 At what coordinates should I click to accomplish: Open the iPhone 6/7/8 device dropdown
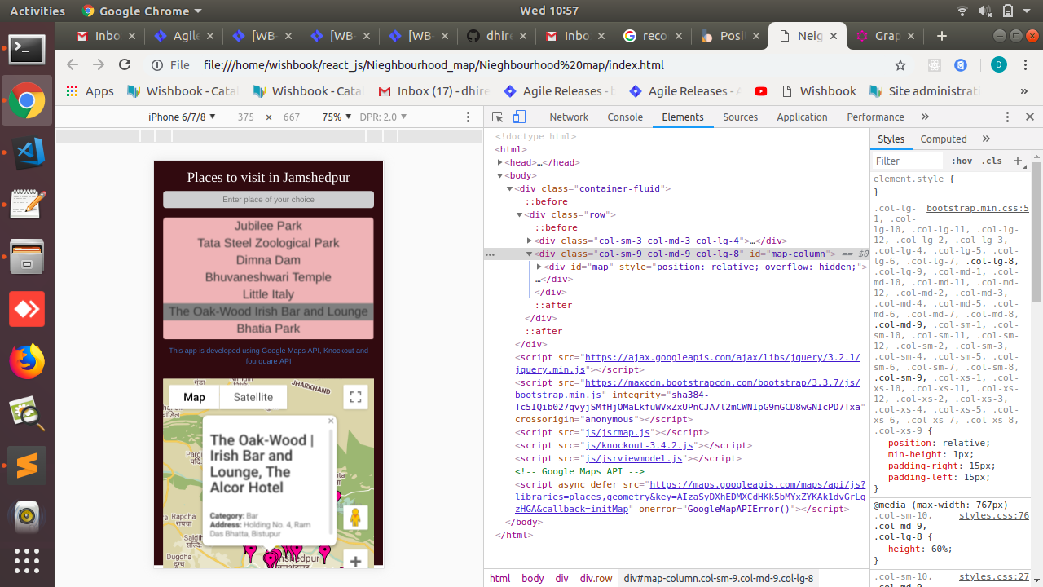182,117
